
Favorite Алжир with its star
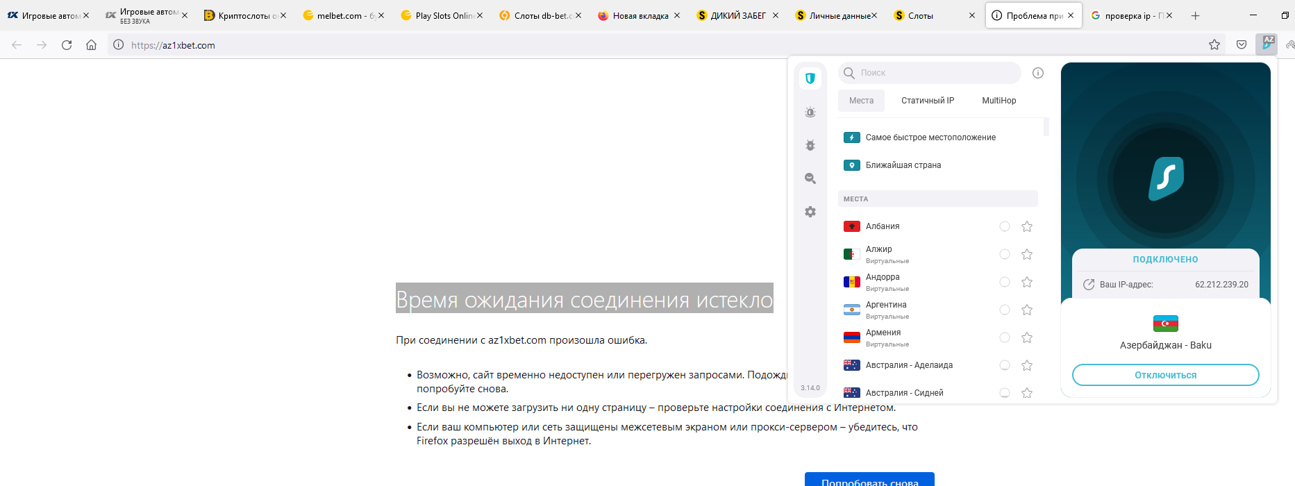pyautogui.click(x=1027, y=254)
